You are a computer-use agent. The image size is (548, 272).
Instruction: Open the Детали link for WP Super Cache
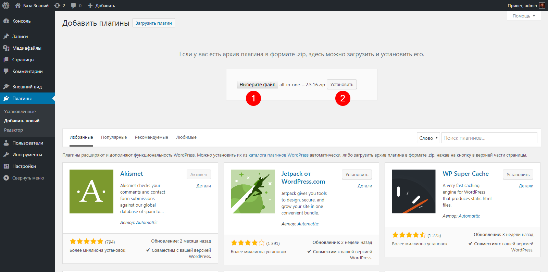526,186
